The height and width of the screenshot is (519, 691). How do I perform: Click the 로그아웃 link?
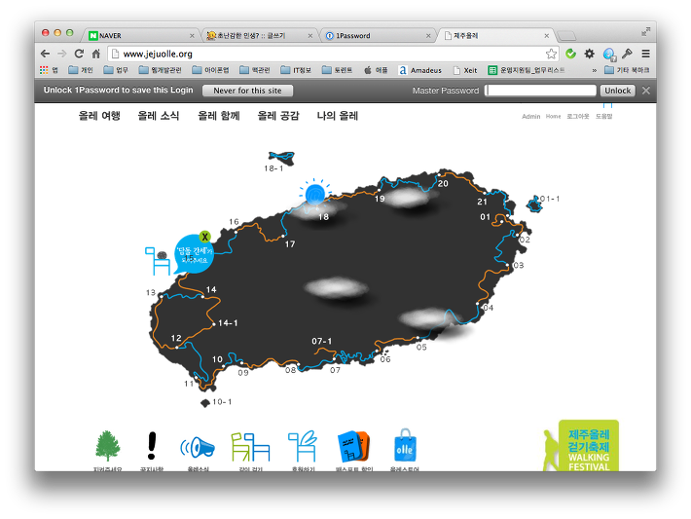[x=578, y=117]
